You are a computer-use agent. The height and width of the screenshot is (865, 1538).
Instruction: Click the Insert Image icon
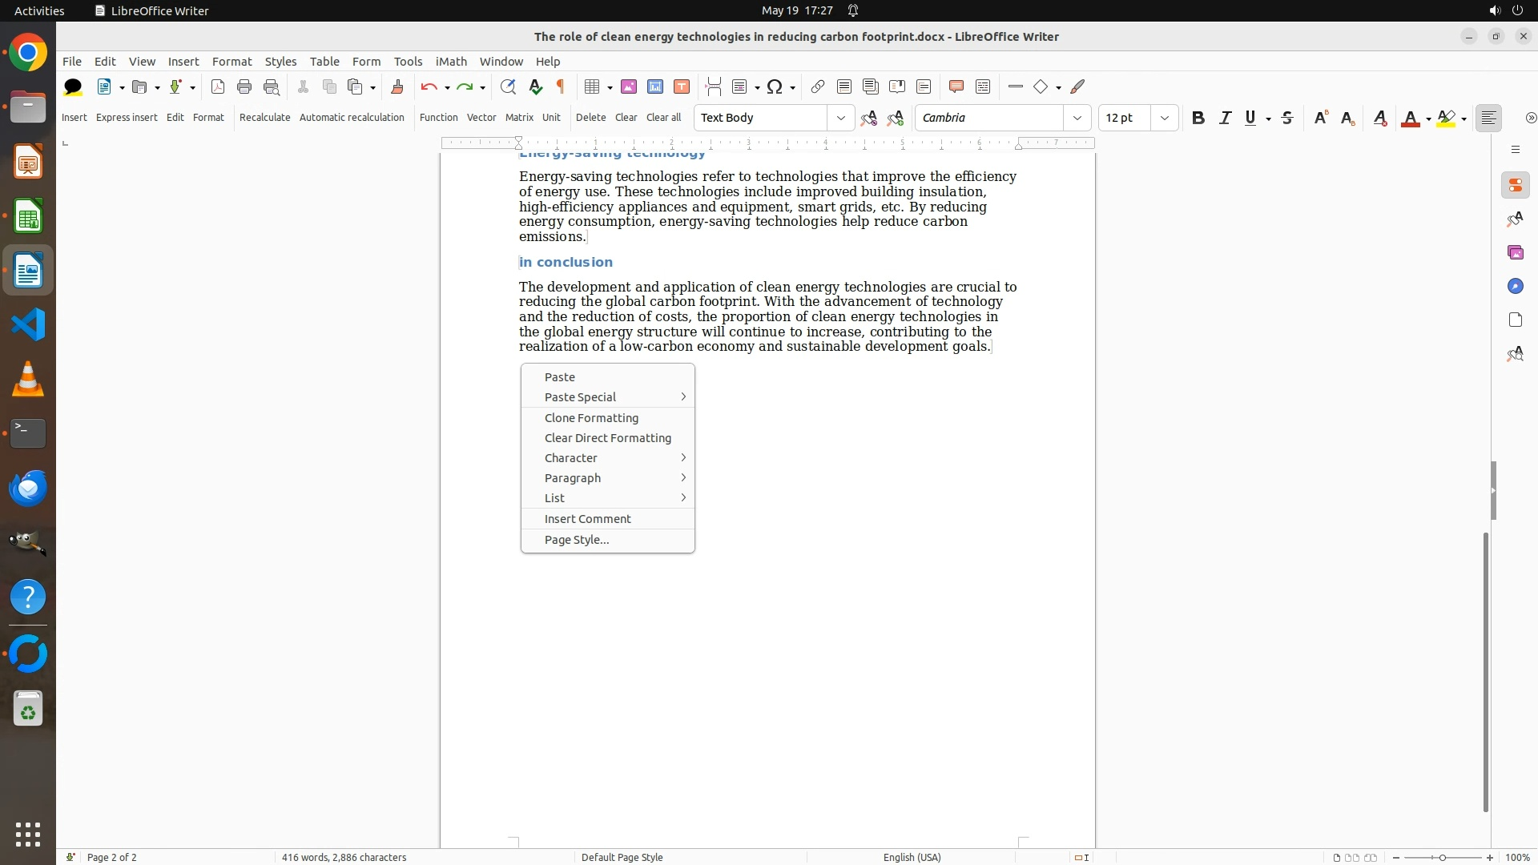point(629,86)
